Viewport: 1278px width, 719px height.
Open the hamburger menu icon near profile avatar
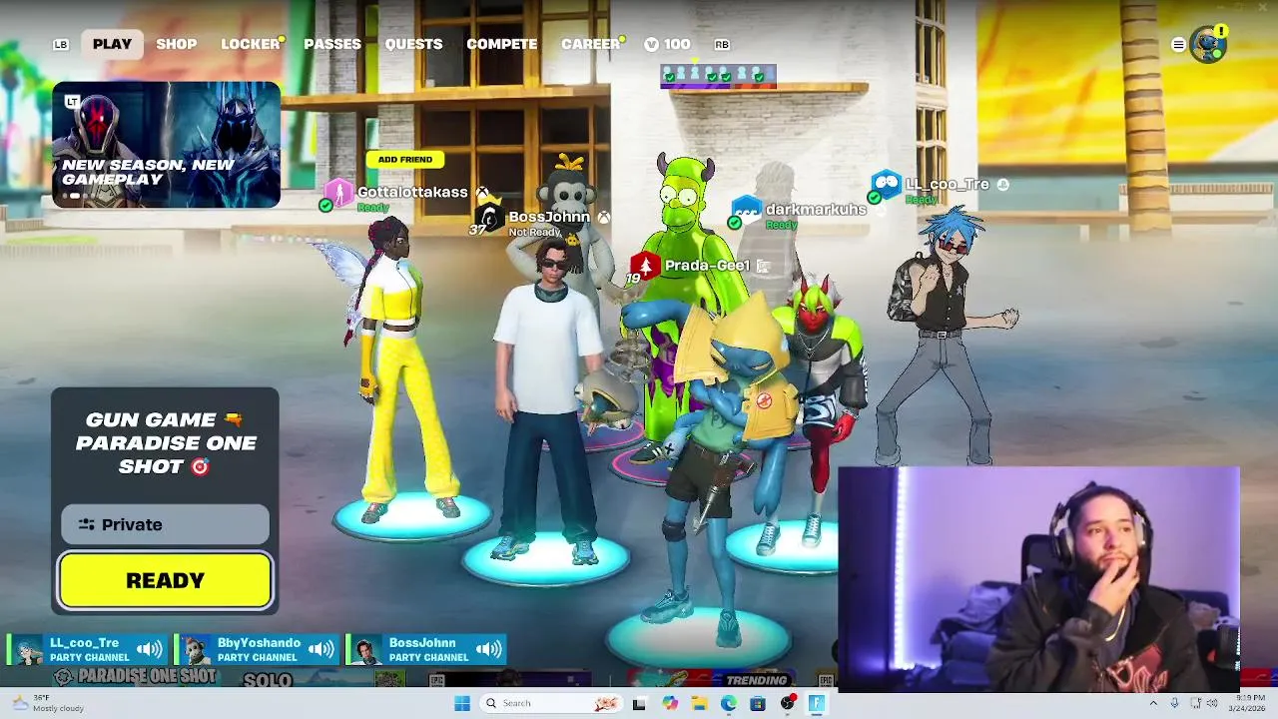[1178, 44]
